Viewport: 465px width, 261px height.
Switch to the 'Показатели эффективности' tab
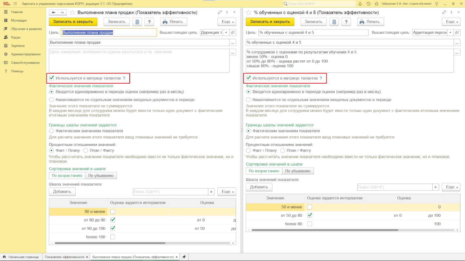65,257
